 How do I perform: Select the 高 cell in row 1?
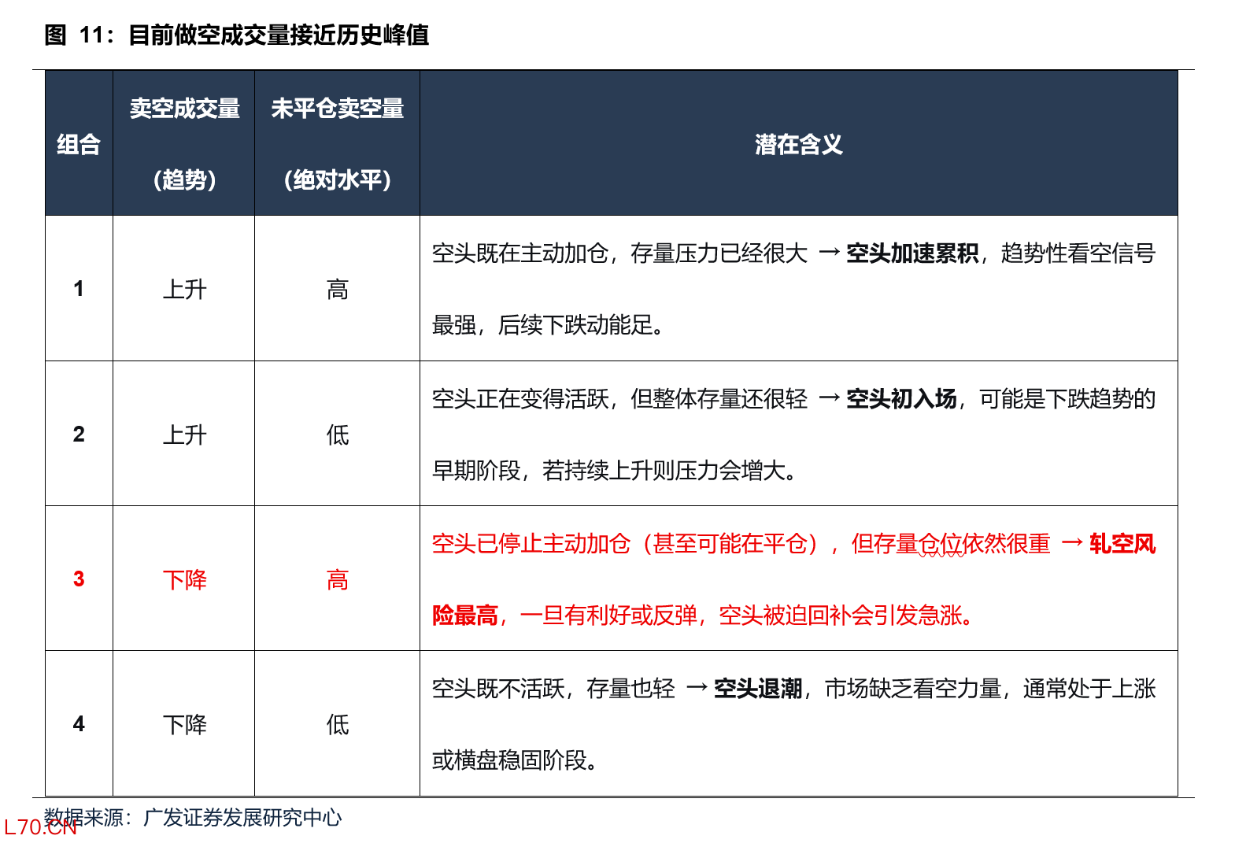338,290
